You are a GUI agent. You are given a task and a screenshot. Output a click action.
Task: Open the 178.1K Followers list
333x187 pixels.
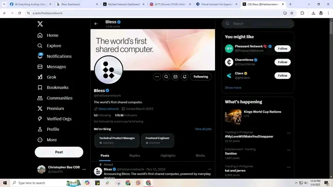click(x=126, y=115)
